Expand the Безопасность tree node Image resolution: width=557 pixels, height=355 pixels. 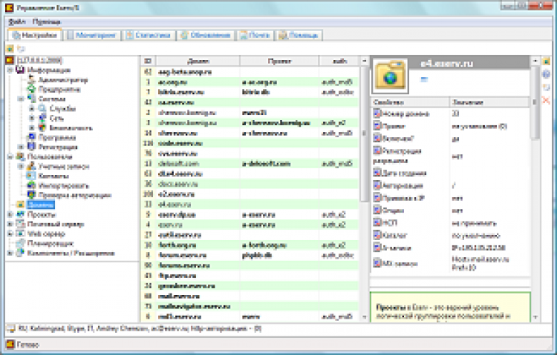point(32,127)
